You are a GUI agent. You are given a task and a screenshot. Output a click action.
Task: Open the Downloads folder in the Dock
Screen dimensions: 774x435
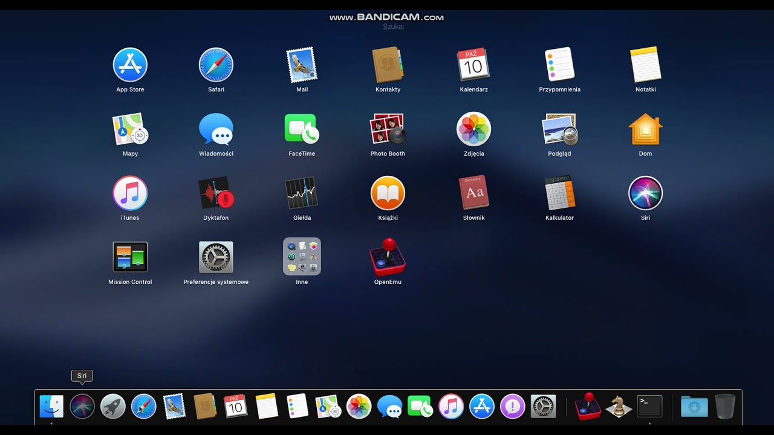pos(694,407)
